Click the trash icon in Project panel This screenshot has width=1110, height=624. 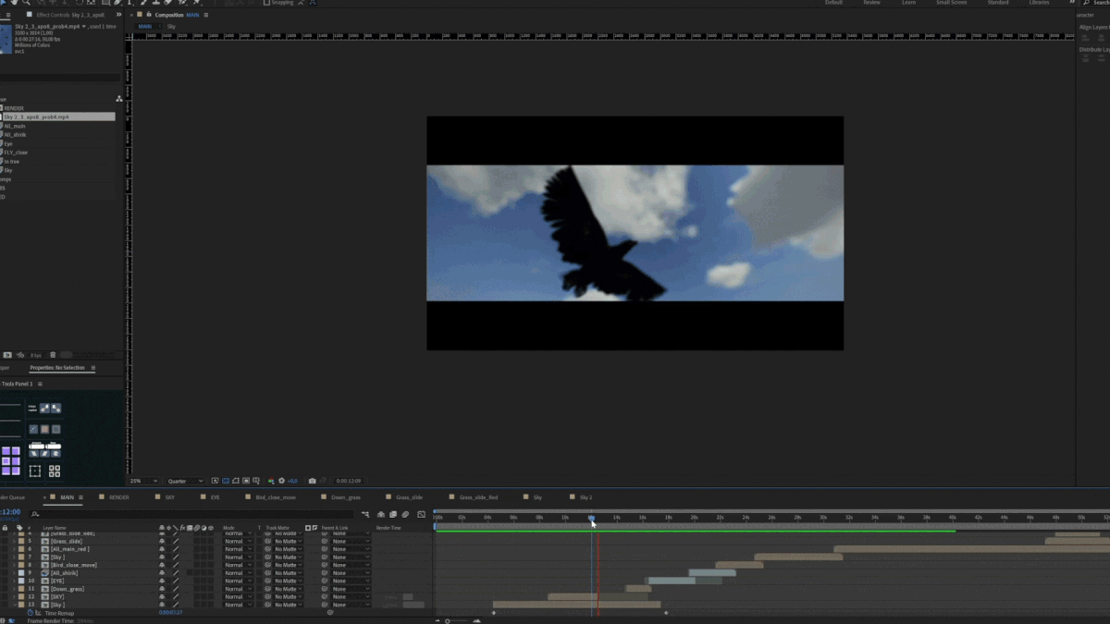[x=53, y=355]
